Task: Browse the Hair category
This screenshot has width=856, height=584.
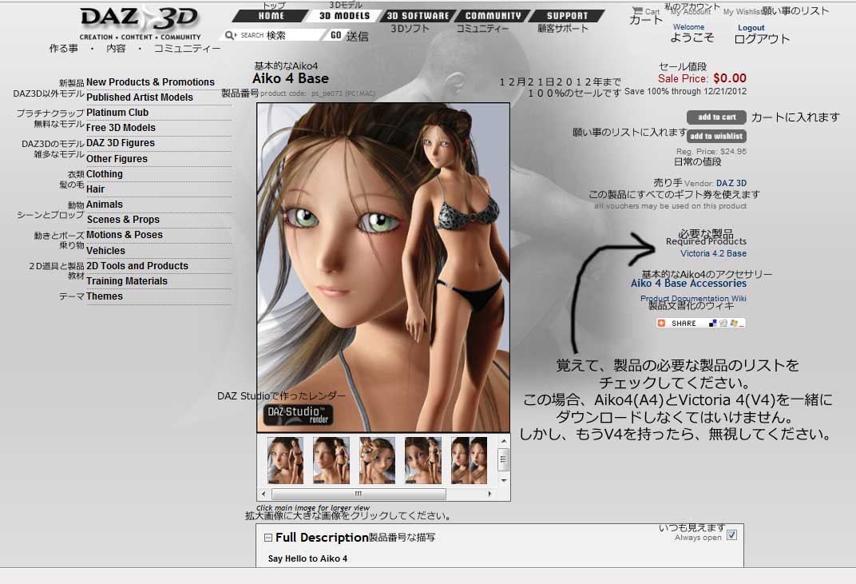Action: point(96,189)
